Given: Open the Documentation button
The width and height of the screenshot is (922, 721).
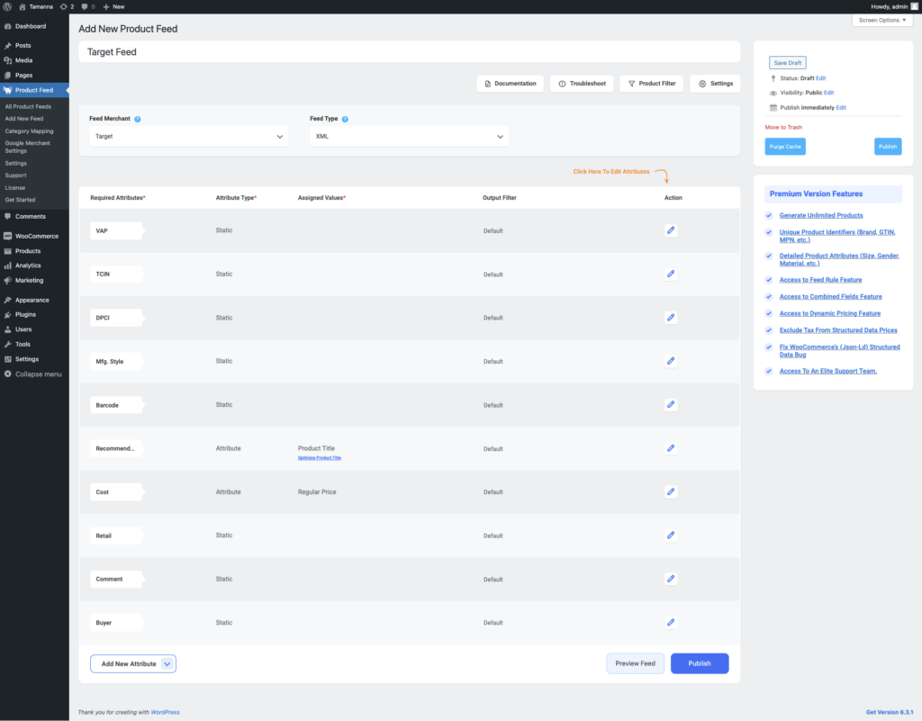Looking at the screenshot, I should click(510, 84).
